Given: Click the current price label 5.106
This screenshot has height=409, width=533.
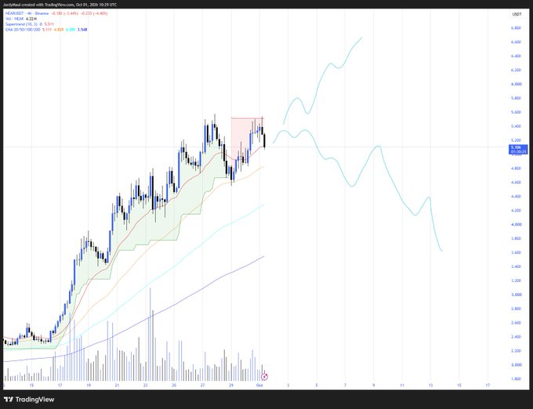Looking at the screenshot, I should click(x=517, y=150).
